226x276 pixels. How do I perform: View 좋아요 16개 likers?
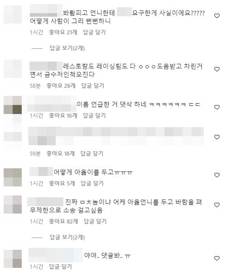(63, 115)
